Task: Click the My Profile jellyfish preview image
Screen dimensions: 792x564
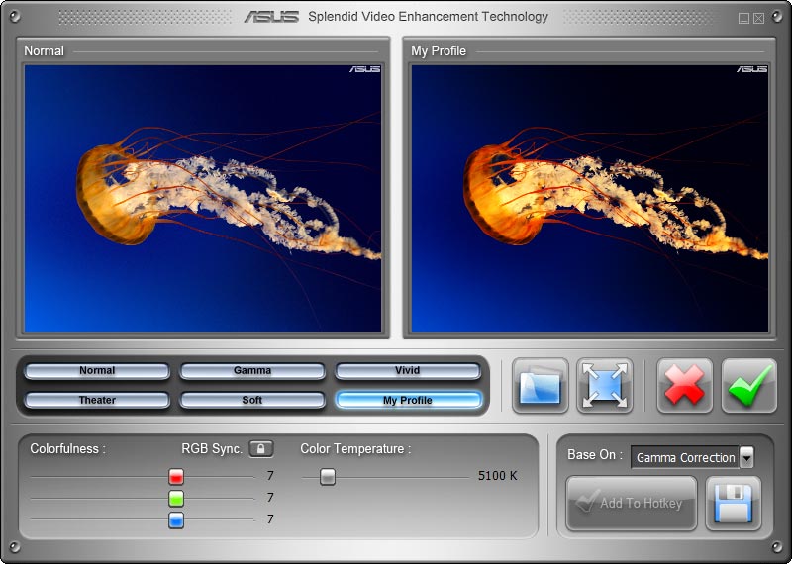Action: click(x=590, y=199)
